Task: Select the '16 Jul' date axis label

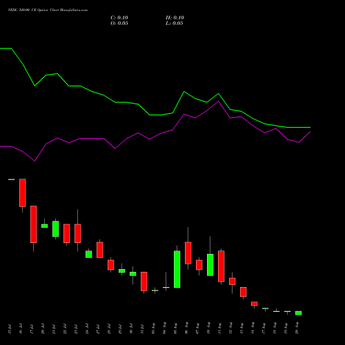Action: click(x=21, y=328)
